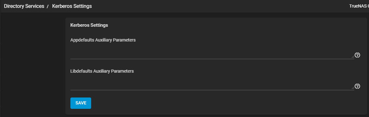
Task: Select the Kerberos Settings breadcrumb item
Action: (72, 6)
